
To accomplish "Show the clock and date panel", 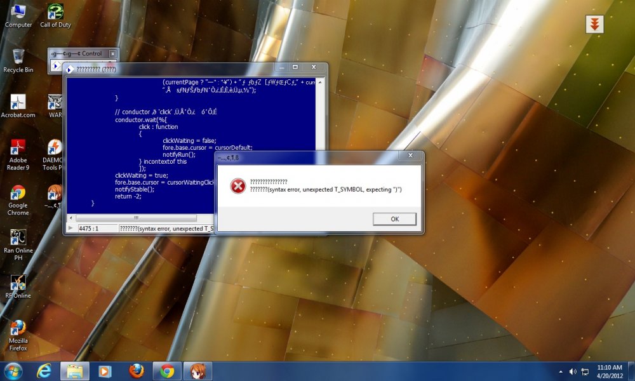I will point(610,371).
